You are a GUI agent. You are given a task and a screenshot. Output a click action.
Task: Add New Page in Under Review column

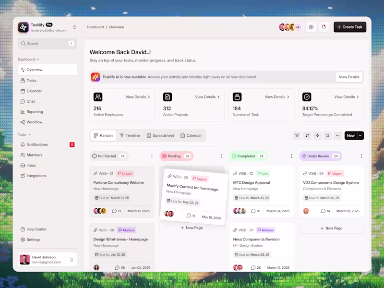click(x=331, y=228)
